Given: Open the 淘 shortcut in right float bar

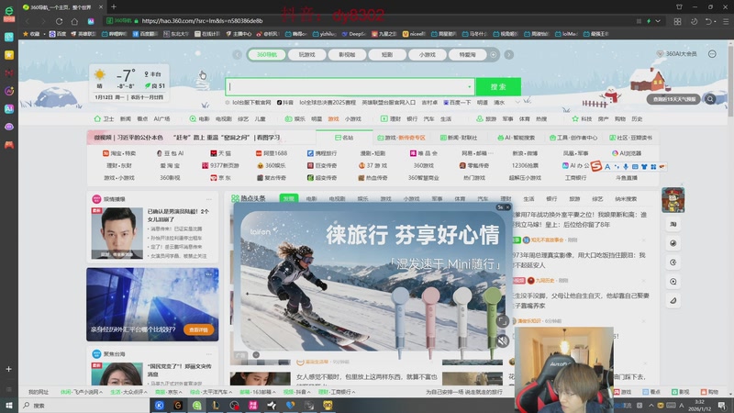Looking at the screenshot, I should tap(673, 224).
